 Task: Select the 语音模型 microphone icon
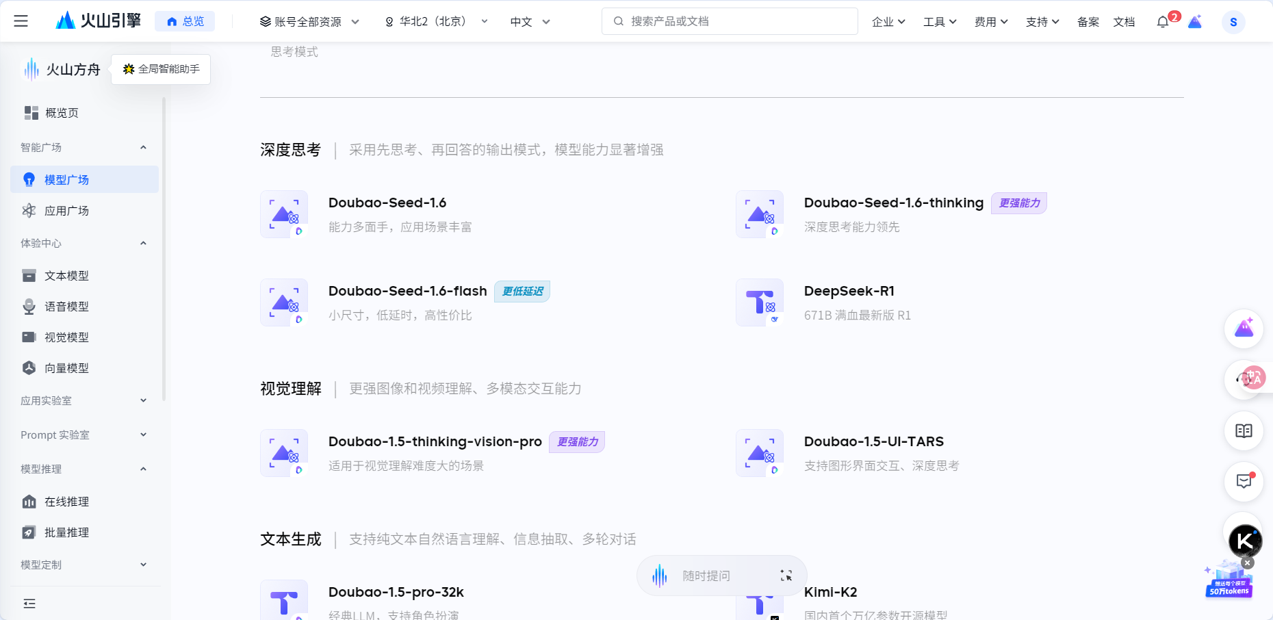[29, 306]
